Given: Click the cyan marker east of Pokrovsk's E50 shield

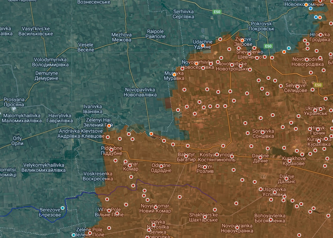Looking at the screenshot, I should 289,48.
